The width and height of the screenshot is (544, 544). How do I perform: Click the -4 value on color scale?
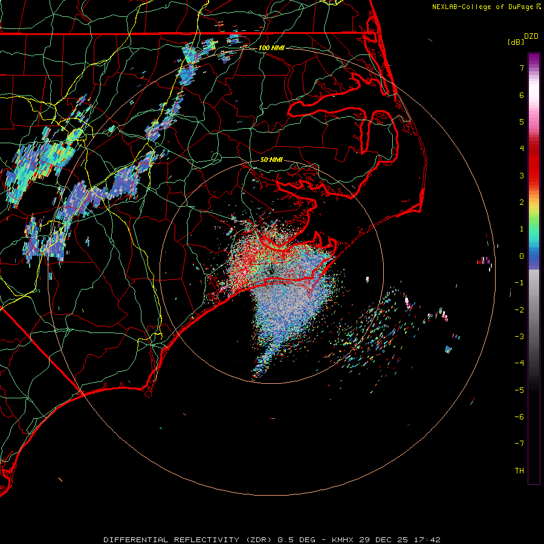click(x=519, y=363)
